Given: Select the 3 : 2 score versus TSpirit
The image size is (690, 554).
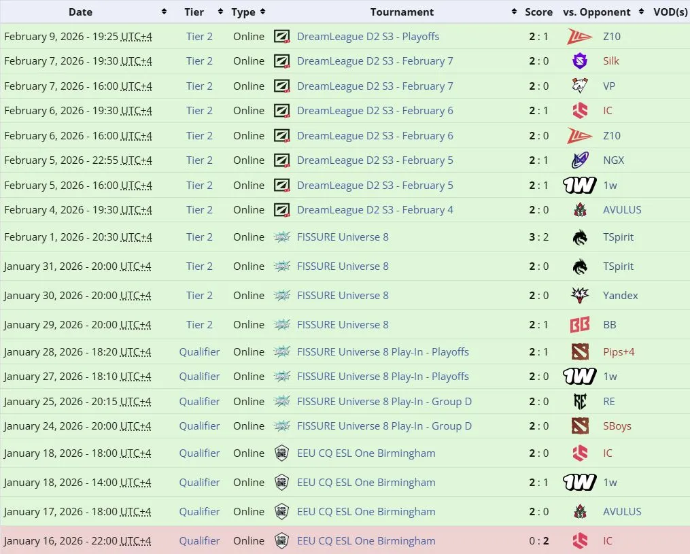Looking at the screenshot, I should [x=538, y=237].
